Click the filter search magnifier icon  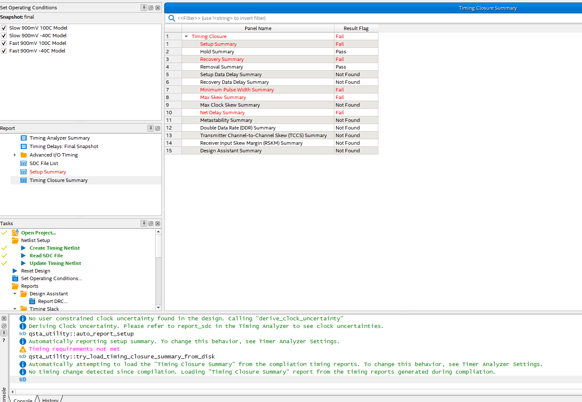point(172,18)
